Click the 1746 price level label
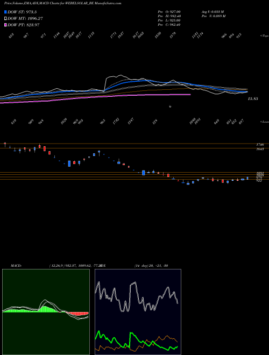The height and width of the screenshot is (355, 269). (260, 145)
